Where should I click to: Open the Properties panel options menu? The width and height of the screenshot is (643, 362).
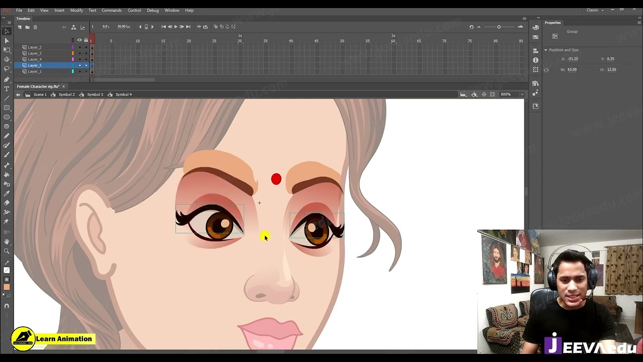[x=639, y=23]
